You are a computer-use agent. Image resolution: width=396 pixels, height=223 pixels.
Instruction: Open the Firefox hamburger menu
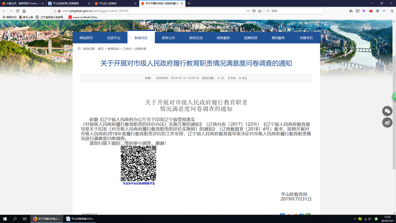[x=392, y=11]
